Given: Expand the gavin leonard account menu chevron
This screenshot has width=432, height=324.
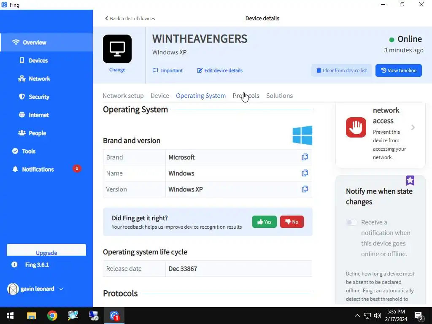Looking at the screenshot, I should click(61, 289).
